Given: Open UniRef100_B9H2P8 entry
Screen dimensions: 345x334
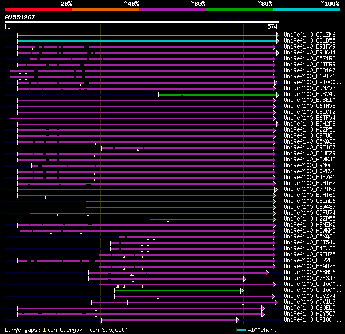Looking at the screenshot, I should (309, 124).
